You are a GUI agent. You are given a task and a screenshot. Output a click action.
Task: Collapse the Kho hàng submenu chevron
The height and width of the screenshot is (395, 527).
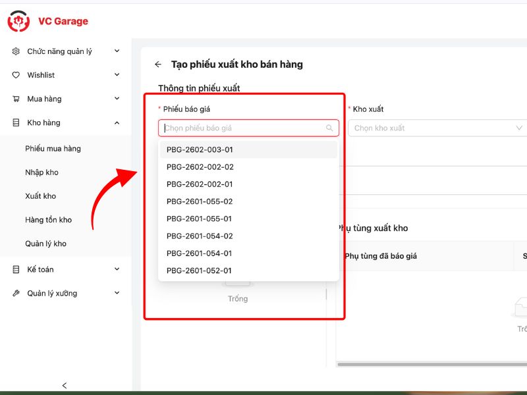click(117, 122)
